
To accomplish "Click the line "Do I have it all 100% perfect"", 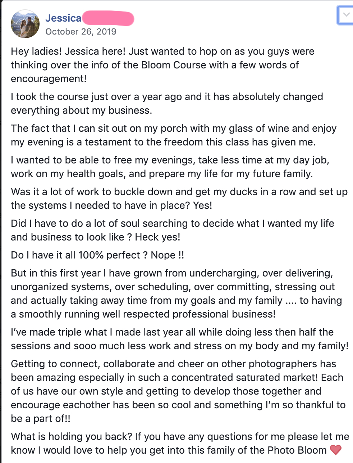I will pyautogui.click(x=97, y=255).
